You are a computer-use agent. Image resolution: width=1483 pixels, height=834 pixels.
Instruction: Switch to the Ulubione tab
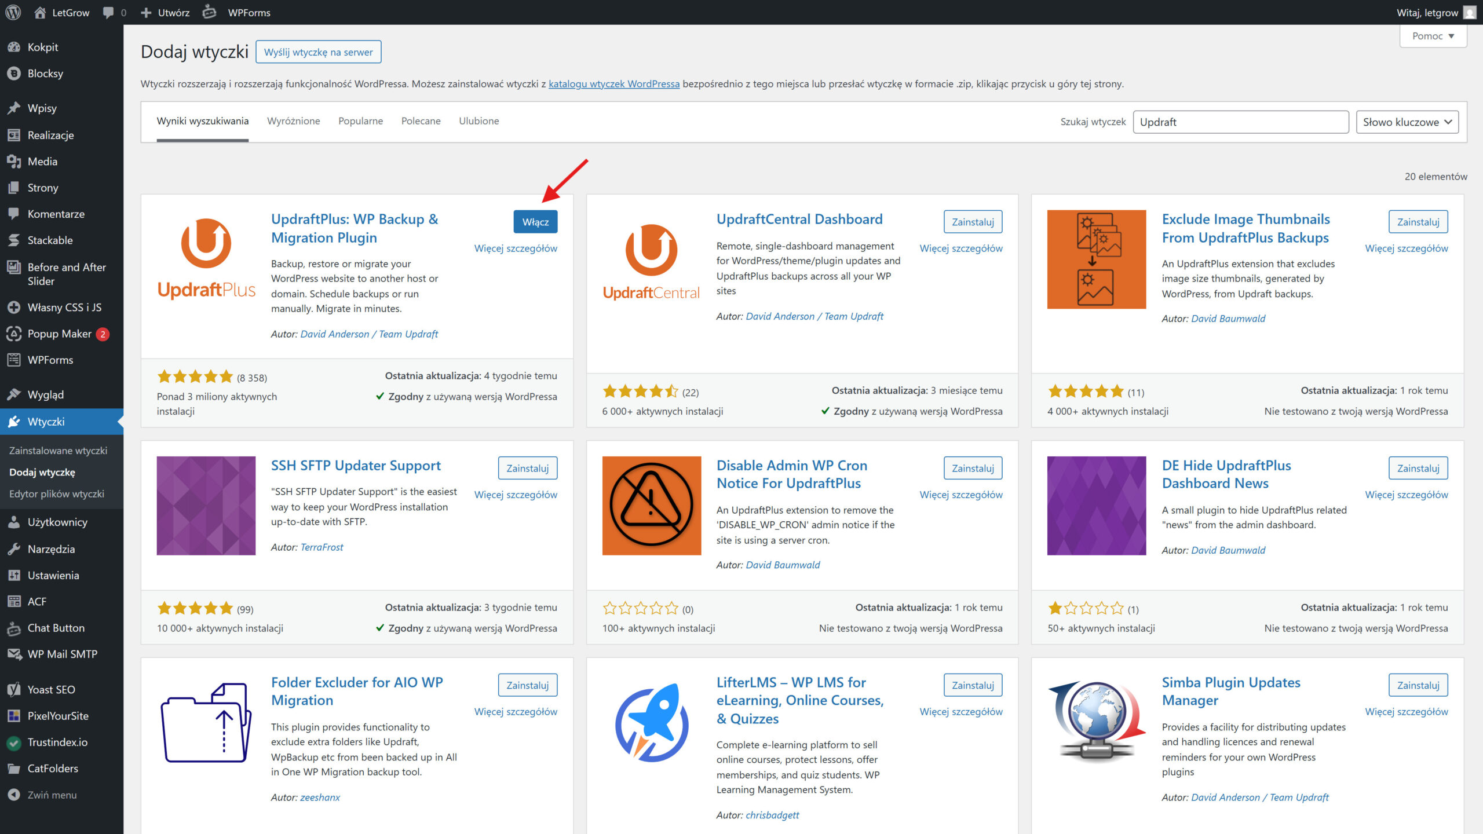478,121
